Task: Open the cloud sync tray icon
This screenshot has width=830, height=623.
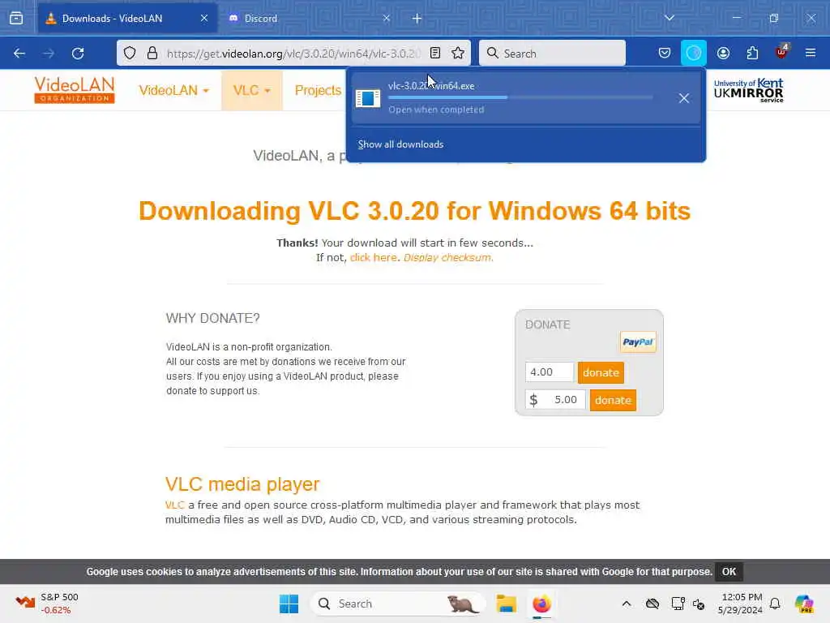Action: coord(652,604)
